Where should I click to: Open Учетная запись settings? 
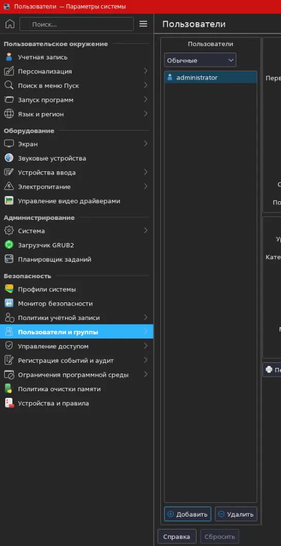76,57
